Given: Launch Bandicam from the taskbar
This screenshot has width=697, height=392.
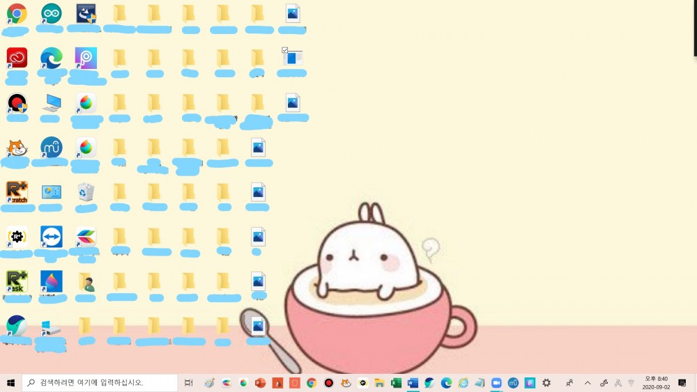Looking at the screenshot, I should tap(328, 383).
